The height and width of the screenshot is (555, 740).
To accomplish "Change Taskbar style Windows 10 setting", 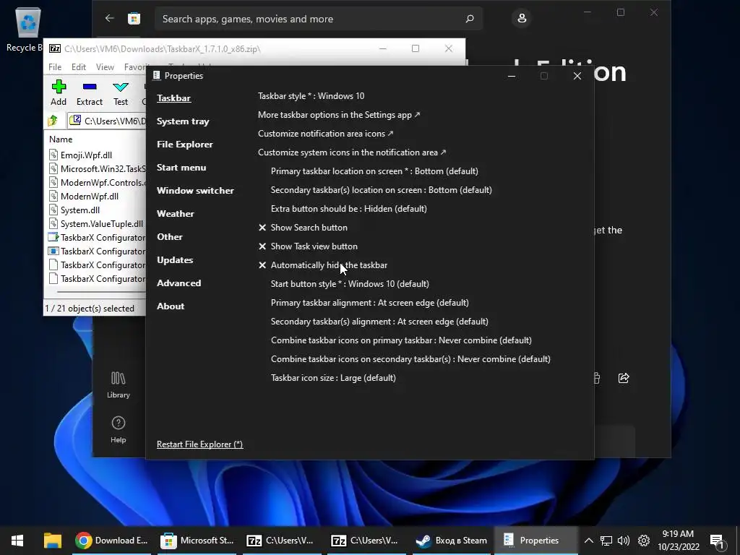I will 311,96.
